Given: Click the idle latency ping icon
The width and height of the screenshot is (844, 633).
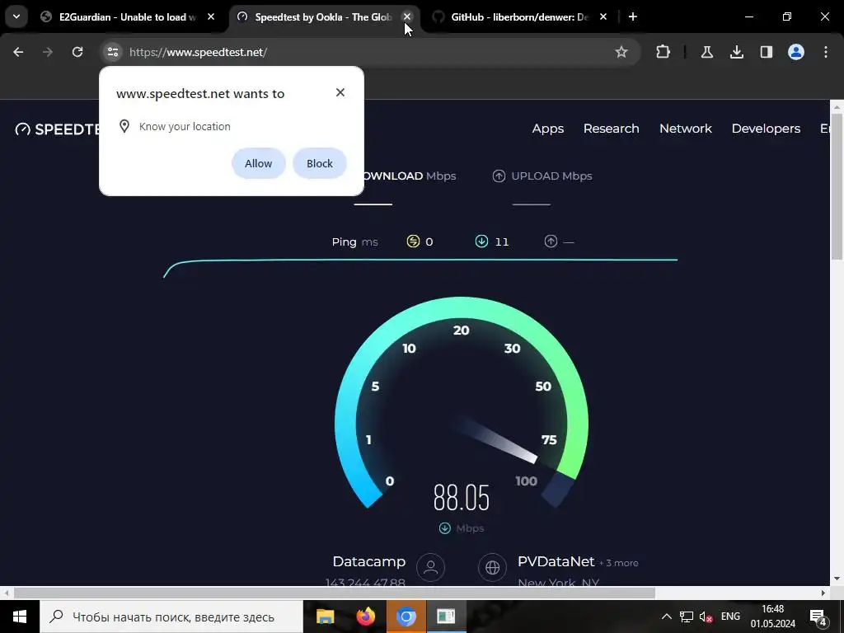Looking at the screenshot, I should click(x=413, y=241).
